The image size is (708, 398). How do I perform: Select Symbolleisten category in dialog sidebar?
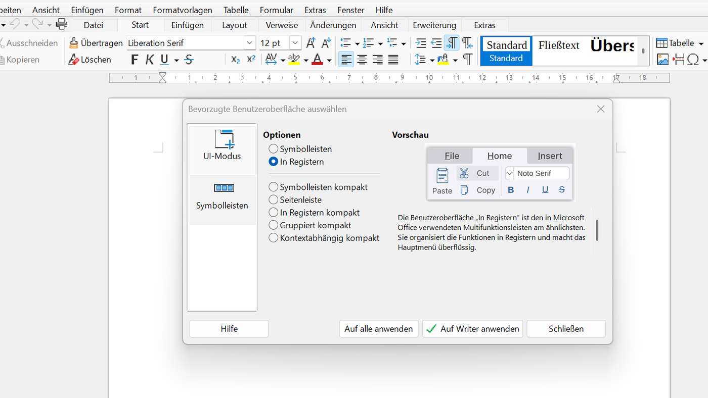click(x=223, y=200)
